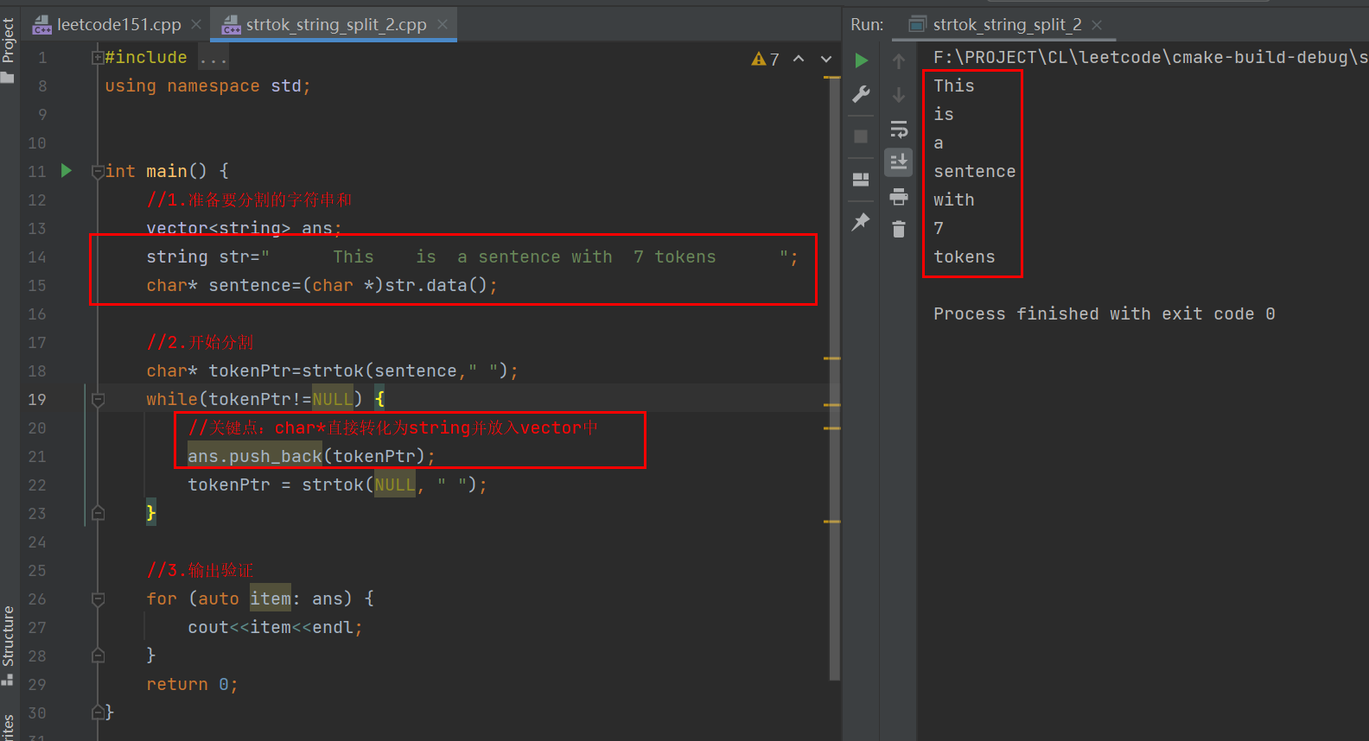
Task: Click the highlighted NULL in while condition
Action: coord(333,399)
